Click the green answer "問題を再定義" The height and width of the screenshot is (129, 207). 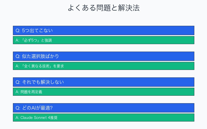point(103,92)
